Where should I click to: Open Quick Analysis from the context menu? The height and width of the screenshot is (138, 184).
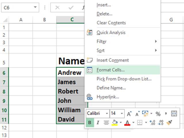click(x=122, y=32)
